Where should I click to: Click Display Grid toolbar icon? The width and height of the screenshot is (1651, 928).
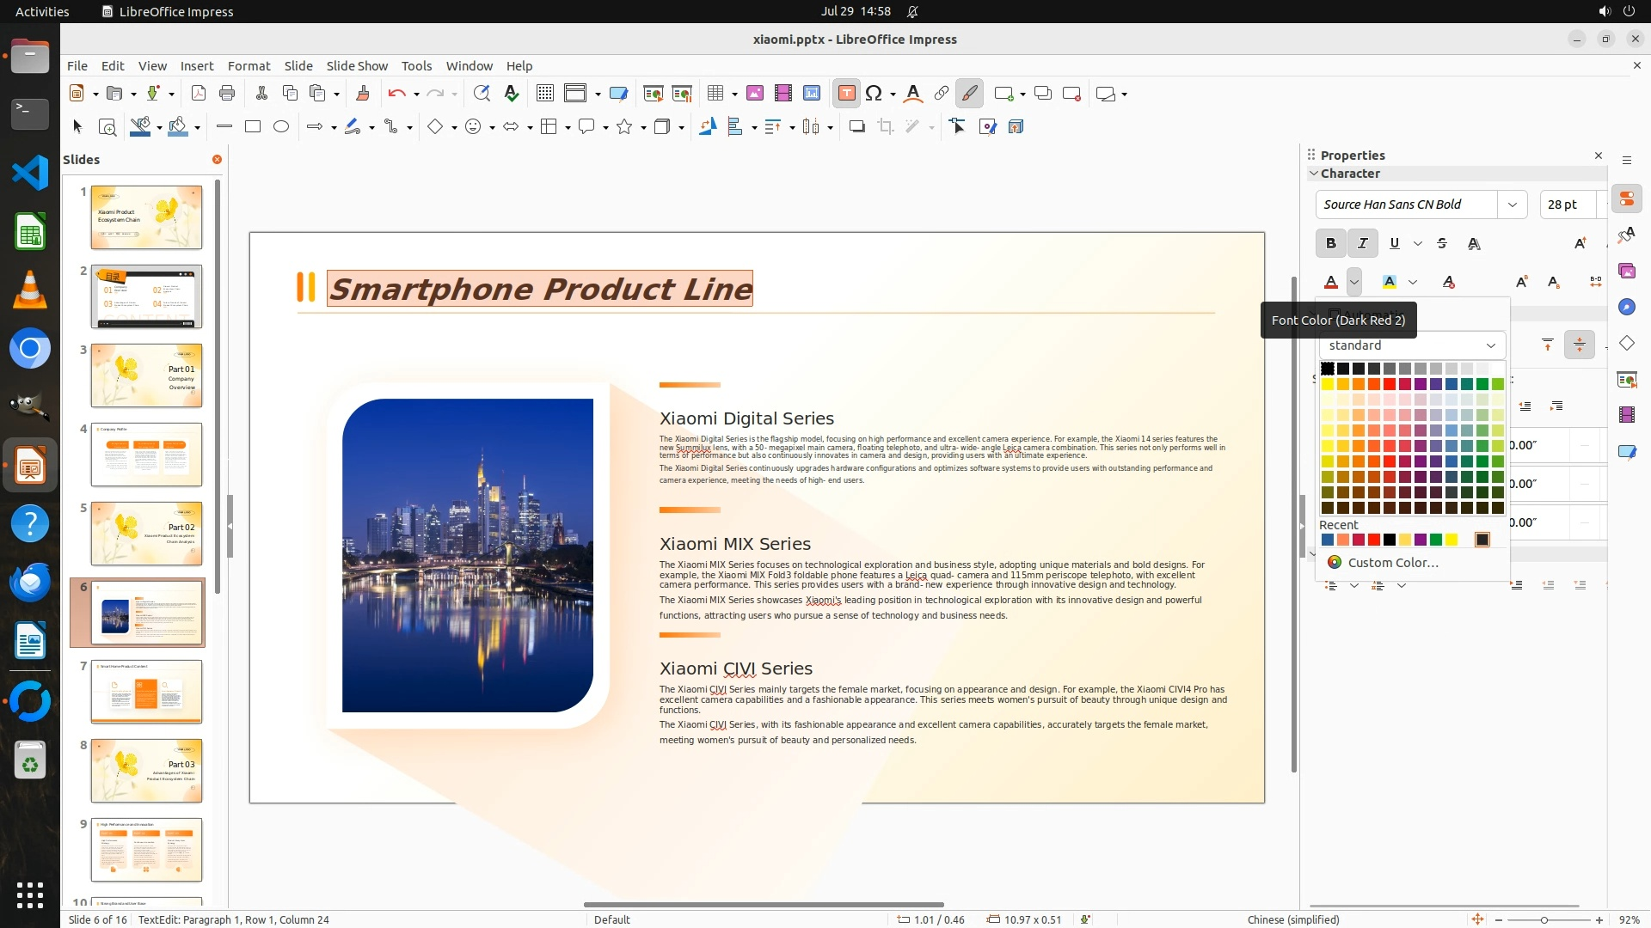coord(544,94)
